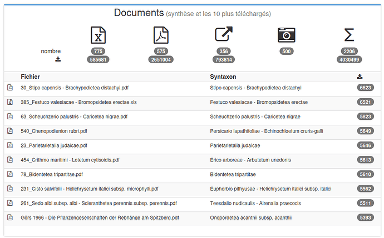Select syntaxon Erico arboreae - Arbutetum unedonis
The width and height of the screenshot is (384, 238).
click(250, 160)
